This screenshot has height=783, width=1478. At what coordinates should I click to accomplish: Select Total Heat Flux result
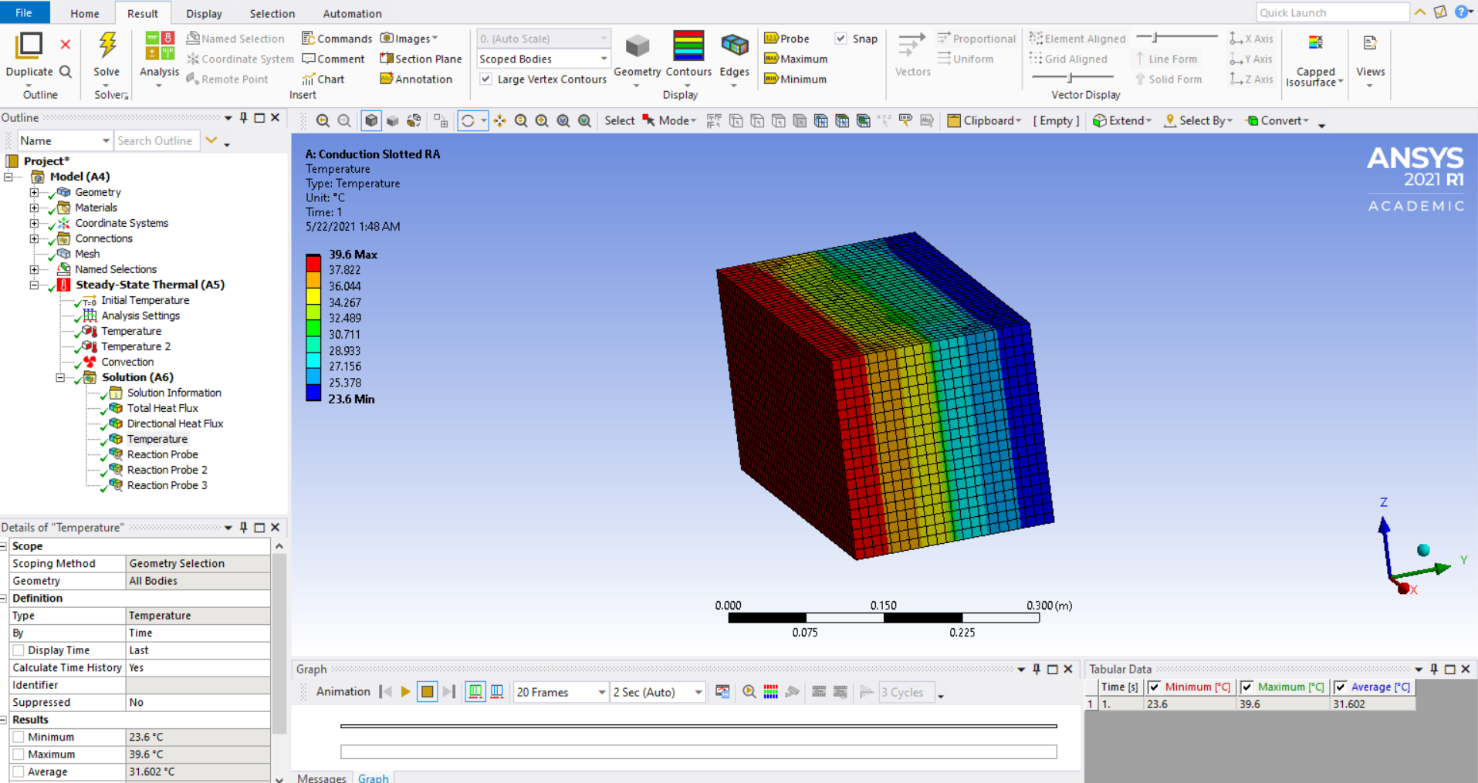point(162,408)
